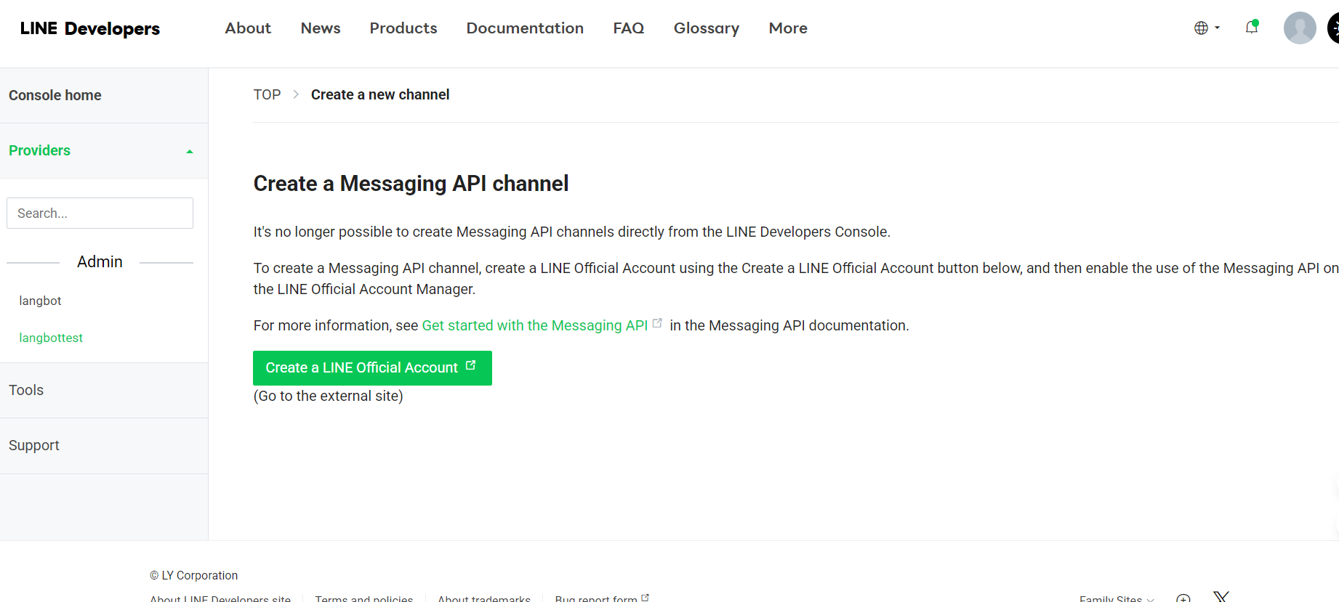This screenshot has height=602, width=1339.
Task: Open the More menu in navigation
Action: click(788, 28)
